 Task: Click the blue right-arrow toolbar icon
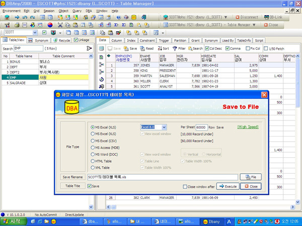[x=17, y=17]
